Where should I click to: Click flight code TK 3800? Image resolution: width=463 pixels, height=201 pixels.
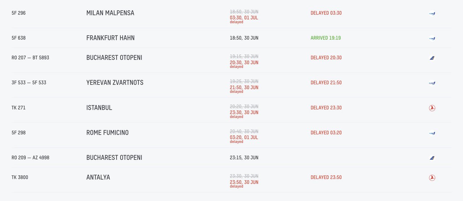coord(20,177)
